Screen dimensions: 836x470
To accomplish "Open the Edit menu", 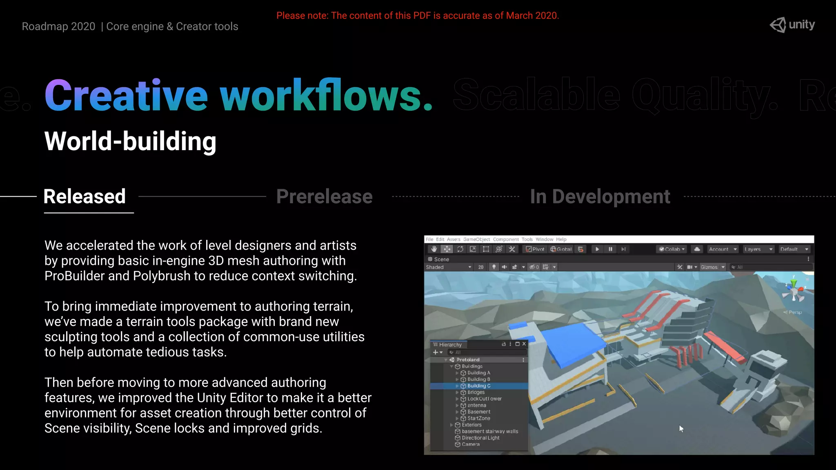I will [x=440, y=239].
